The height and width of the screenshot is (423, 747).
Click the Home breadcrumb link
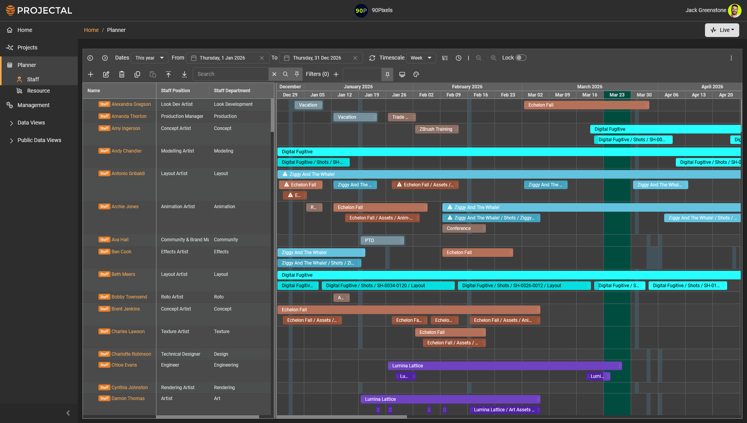[91, 30]
